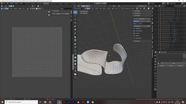The height and width of the screenshot is (104, 186).
Task: Select the Shear tool
Action: click(75, 74)
